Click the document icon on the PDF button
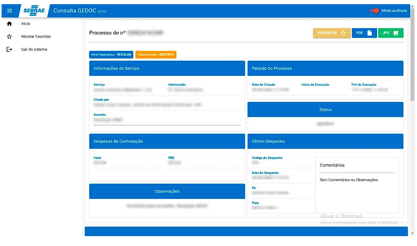417x246 pixels. tap(370, 33)
